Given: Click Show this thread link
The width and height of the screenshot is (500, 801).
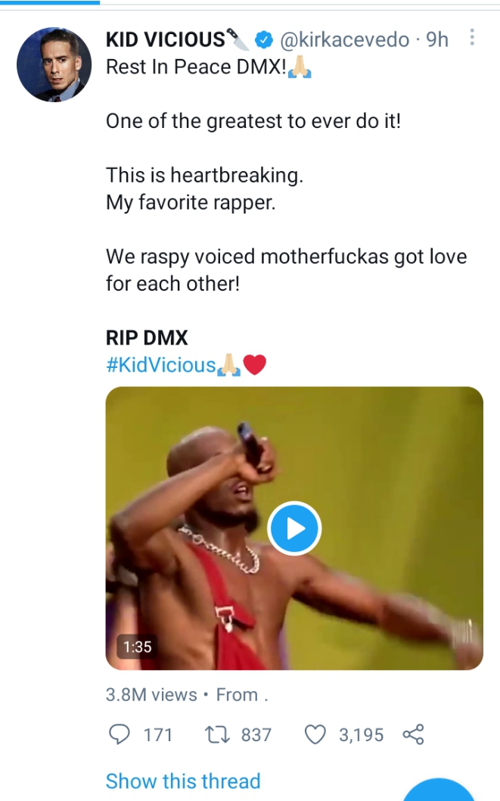Looking at the screenshot, I should coord(183,781).
